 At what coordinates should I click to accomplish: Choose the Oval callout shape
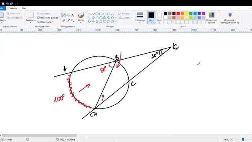tap(109, 21)
